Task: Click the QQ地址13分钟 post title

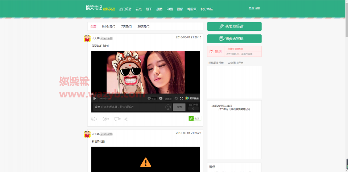Action: pos(100,46)
